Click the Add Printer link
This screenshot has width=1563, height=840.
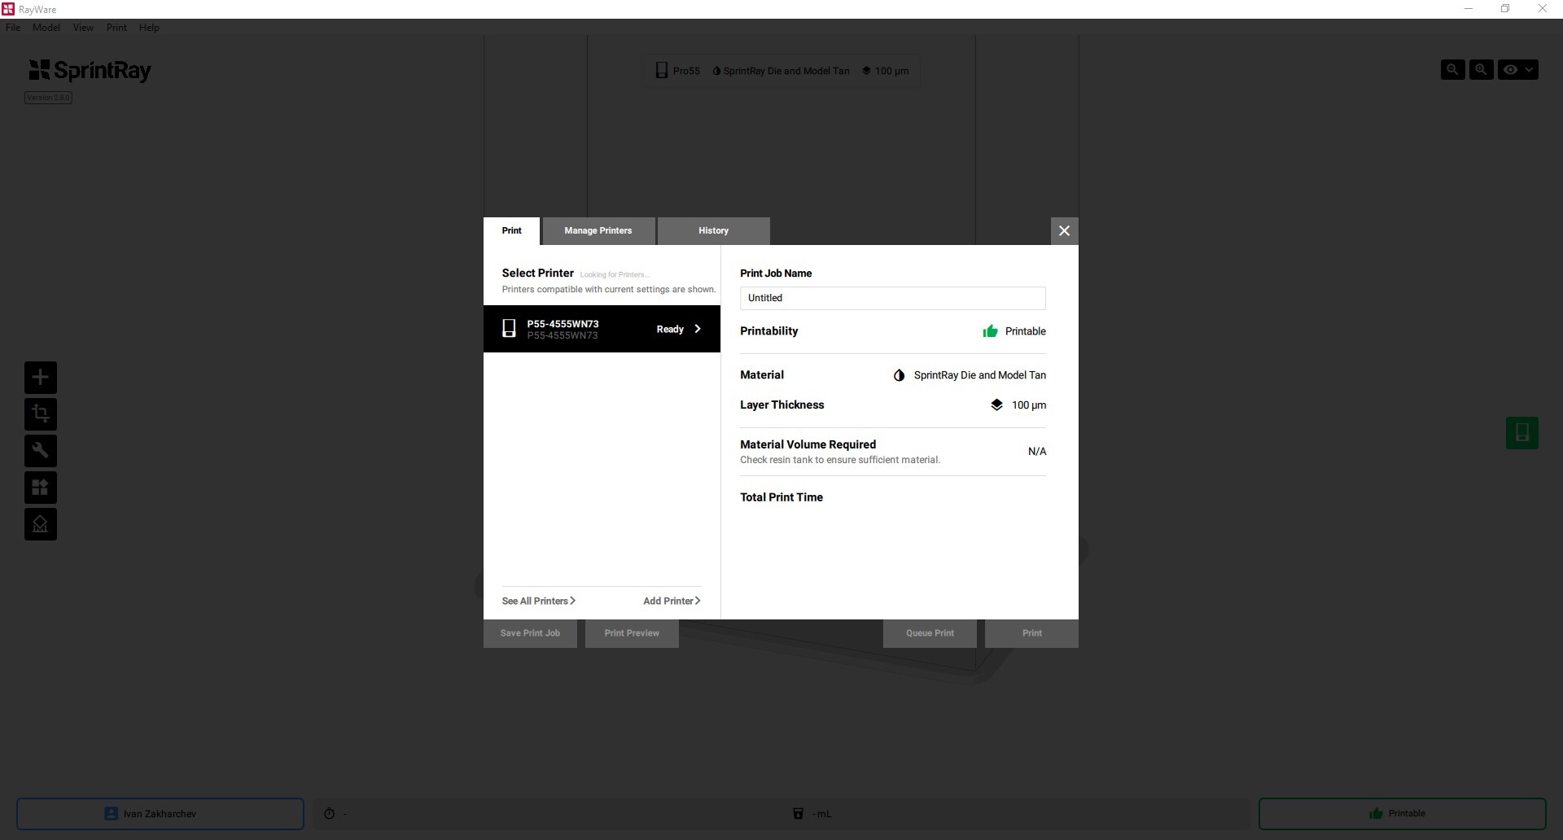tap(672, 602)
